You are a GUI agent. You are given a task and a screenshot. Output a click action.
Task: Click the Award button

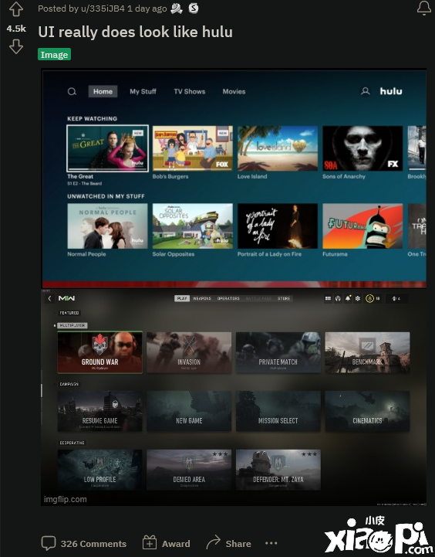coord(167,544)
